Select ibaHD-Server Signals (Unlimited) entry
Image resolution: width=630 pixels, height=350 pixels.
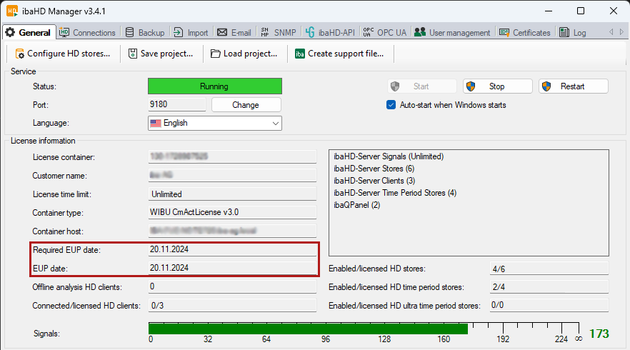pos(389,156)
